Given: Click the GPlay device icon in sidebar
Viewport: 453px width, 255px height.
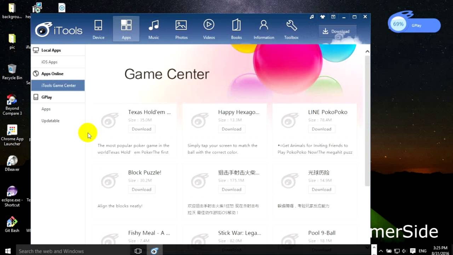Looking at the screenshot, I should coord(36,97).
